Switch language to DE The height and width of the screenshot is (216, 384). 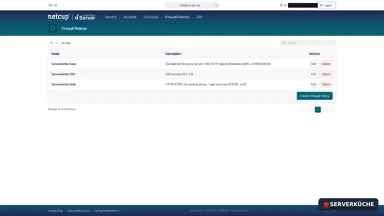(x=55, y=5)
